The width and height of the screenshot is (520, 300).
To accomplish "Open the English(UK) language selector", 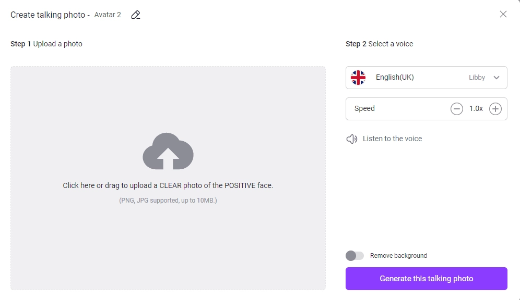I will click(x=395, y=78).
